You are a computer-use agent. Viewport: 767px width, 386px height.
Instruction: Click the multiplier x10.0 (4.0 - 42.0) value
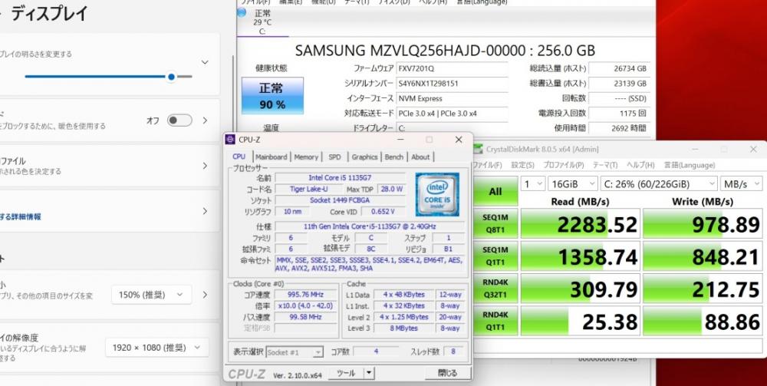click(306, 306)
